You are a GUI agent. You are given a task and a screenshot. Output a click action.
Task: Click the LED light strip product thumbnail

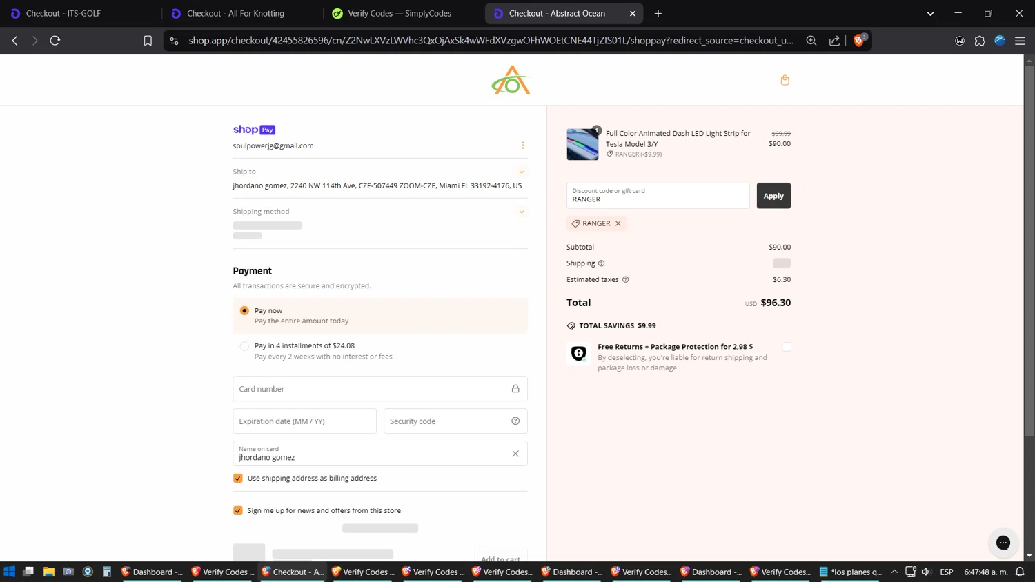582,144
